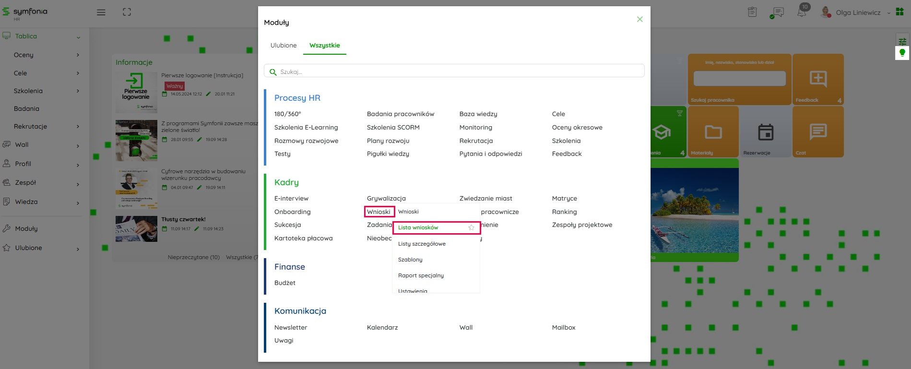Open the Budżet module under Finanse
Image resolution: width=911 pixels, height=369 pixels.
pos(284,283)
